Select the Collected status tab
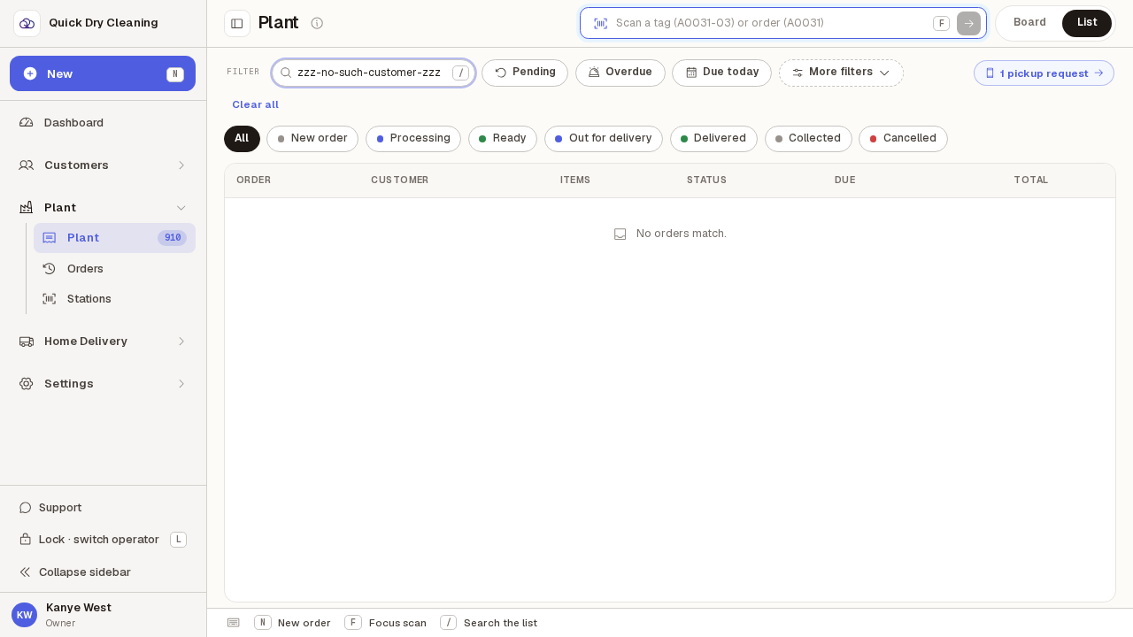Screen dimensions: 1133x637 point(808,139)
